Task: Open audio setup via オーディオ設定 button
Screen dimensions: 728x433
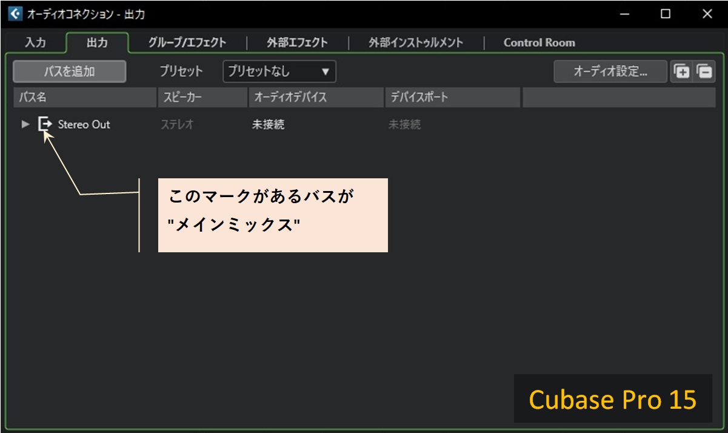Action: coord(610,71)
